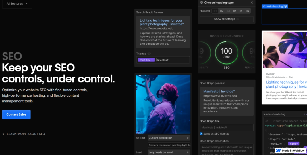
Task: Close the Choose heading type panel
Action: 252,3
